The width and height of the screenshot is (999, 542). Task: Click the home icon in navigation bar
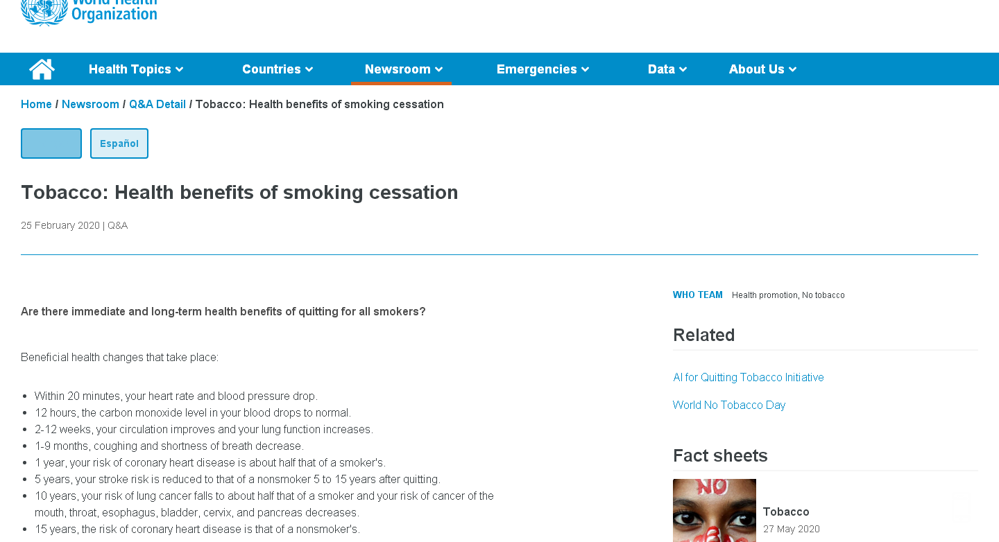click(x=42, y=69)
